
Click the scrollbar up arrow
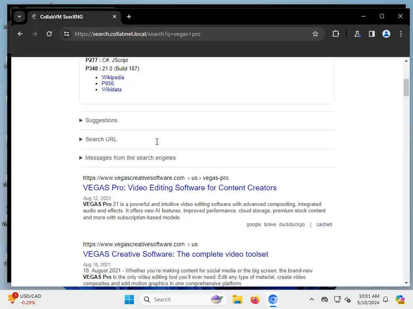[x=406, y=61]
